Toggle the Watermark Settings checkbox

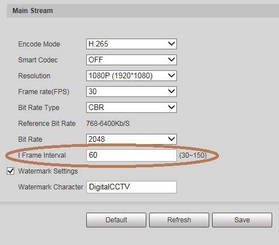(10, 171)
